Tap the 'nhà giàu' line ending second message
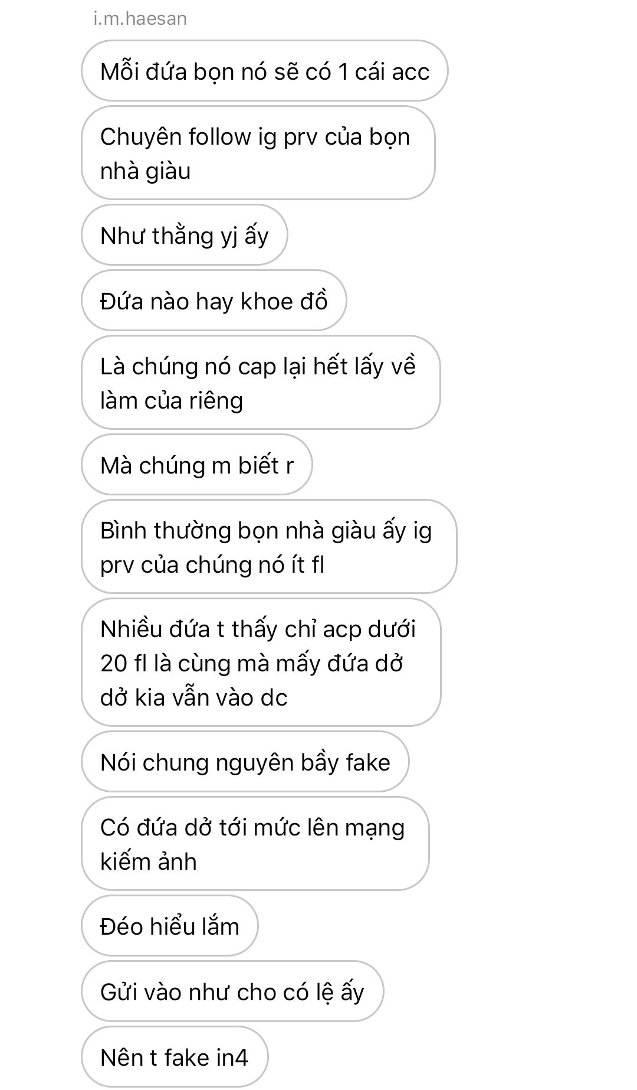The height and width of the screenshot is (1090, 637). pos(146,171)
